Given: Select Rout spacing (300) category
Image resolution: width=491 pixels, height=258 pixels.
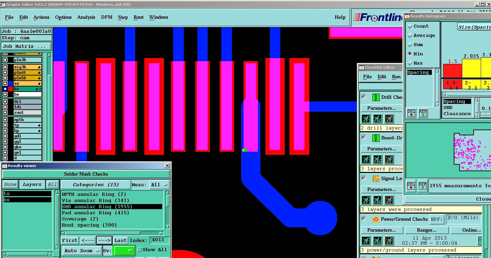Looking at the screenshot, I should click(112, 225).
